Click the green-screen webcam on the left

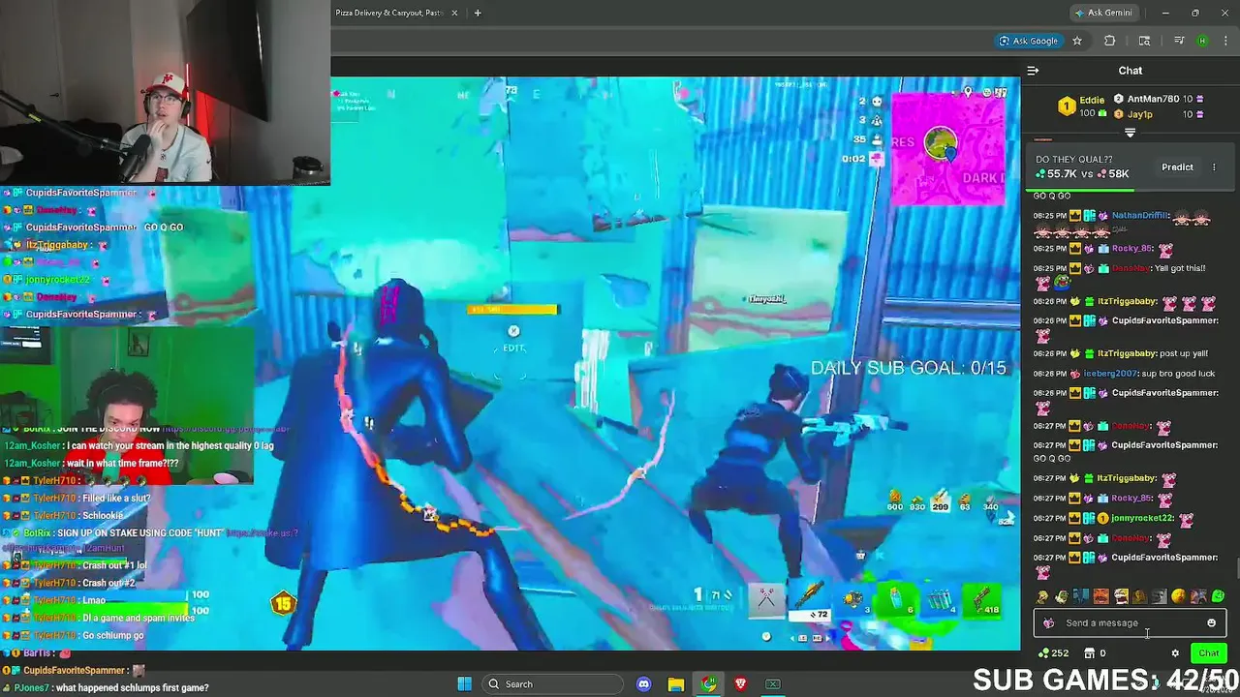point(127,406)
